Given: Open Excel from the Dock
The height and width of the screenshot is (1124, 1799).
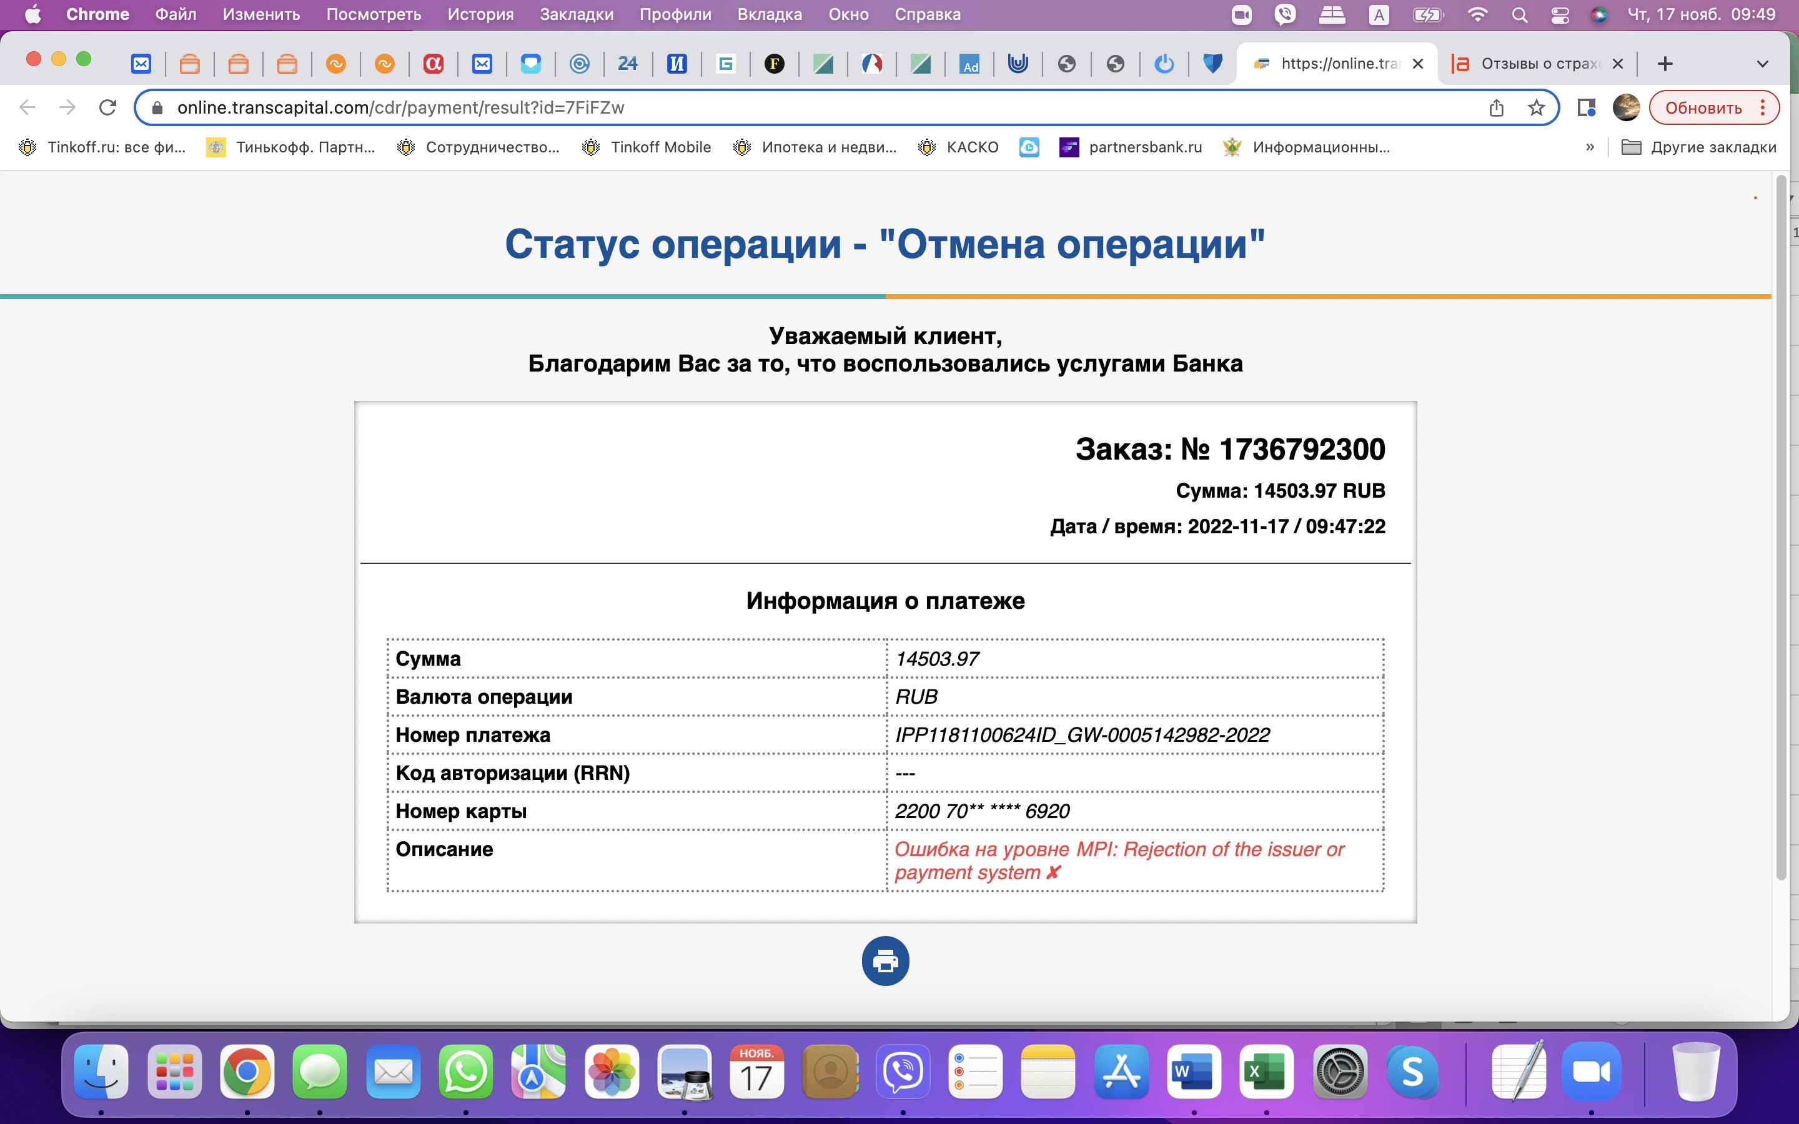Looking at the screenshot, I should [x=1266, y=1071].
